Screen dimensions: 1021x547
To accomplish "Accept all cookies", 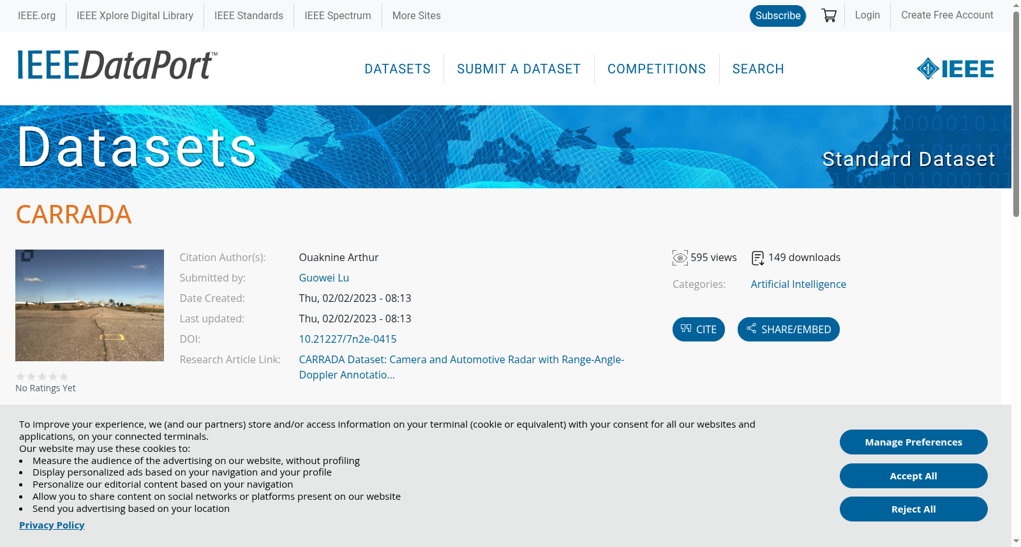I will [x=914, y=476].
